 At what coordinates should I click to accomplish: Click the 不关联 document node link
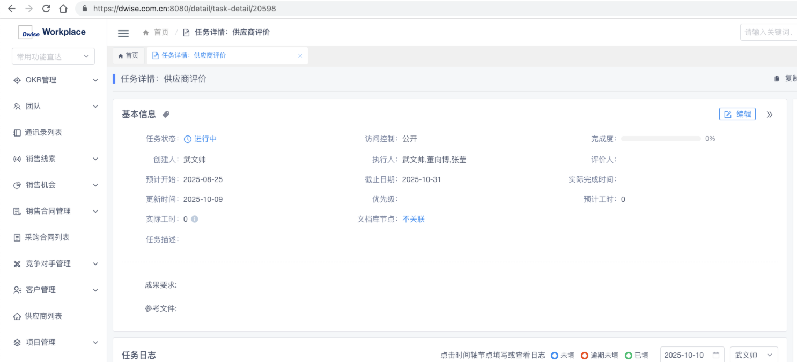[x=414, y=219]
